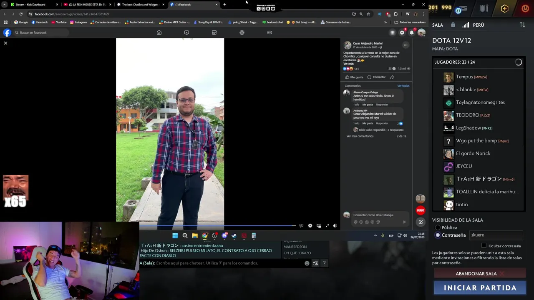Image resolution: width=534 pixels, height=300 pixels.
Task: Click the red power quit icon
Action: tap(525, 8)
